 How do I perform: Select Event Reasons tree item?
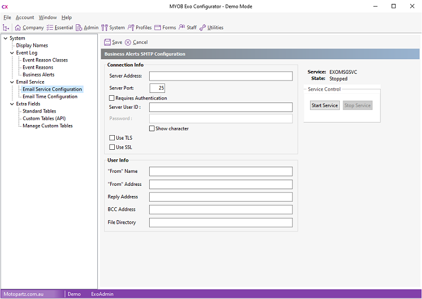(38, 68)
